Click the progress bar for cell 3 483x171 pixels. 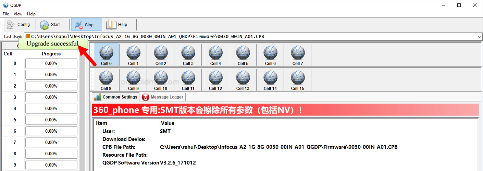pos(51,97)
